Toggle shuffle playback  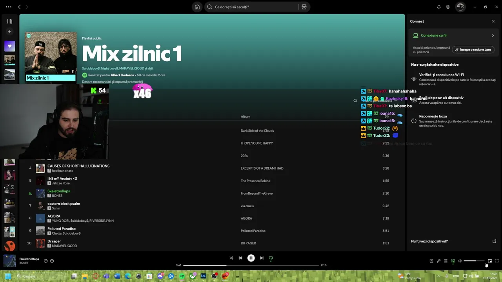click(231, 258)
